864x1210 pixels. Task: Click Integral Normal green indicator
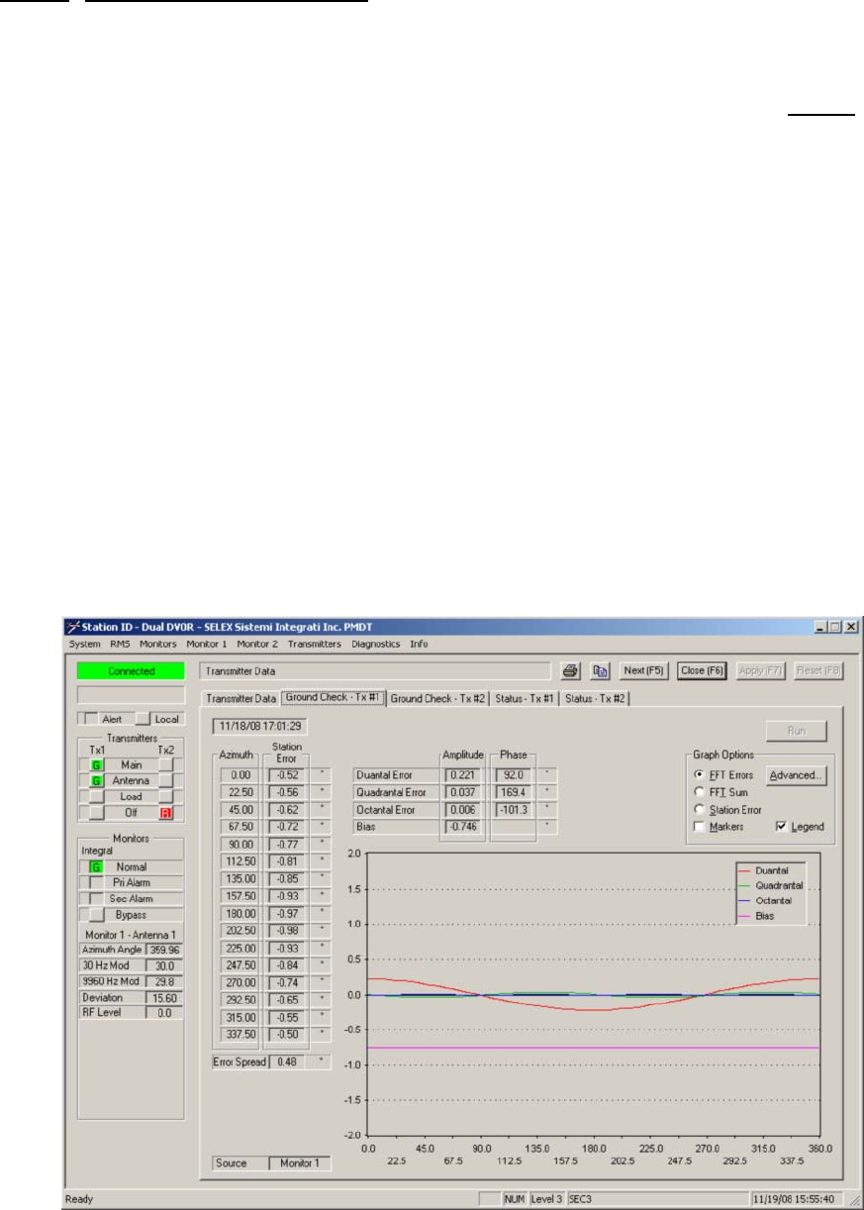coord(97,866)
